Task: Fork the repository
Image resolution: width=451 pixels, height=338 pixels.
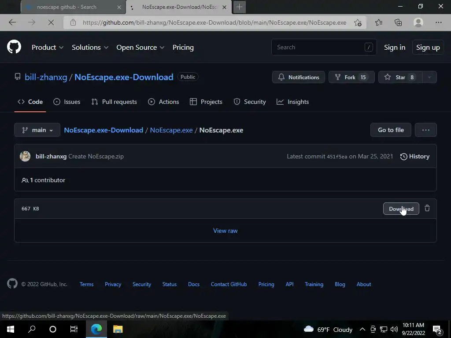Action: 351,77
